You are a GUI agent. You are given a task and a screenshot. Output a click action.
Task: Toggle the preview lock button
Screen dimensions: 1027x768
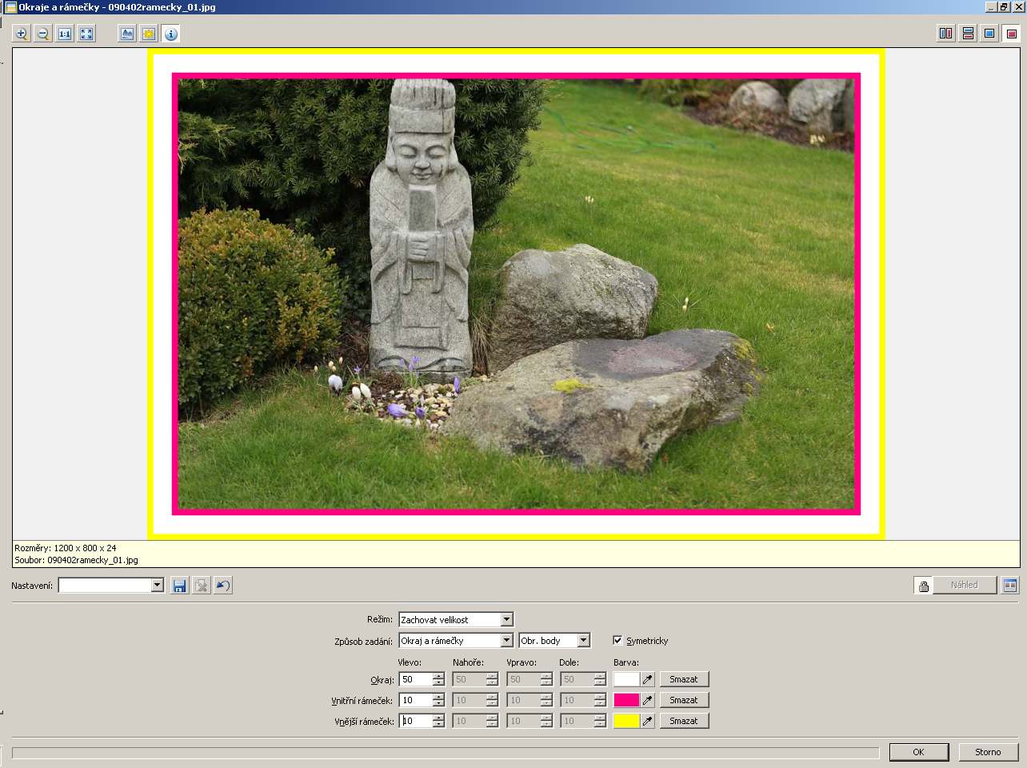point(924,586)
